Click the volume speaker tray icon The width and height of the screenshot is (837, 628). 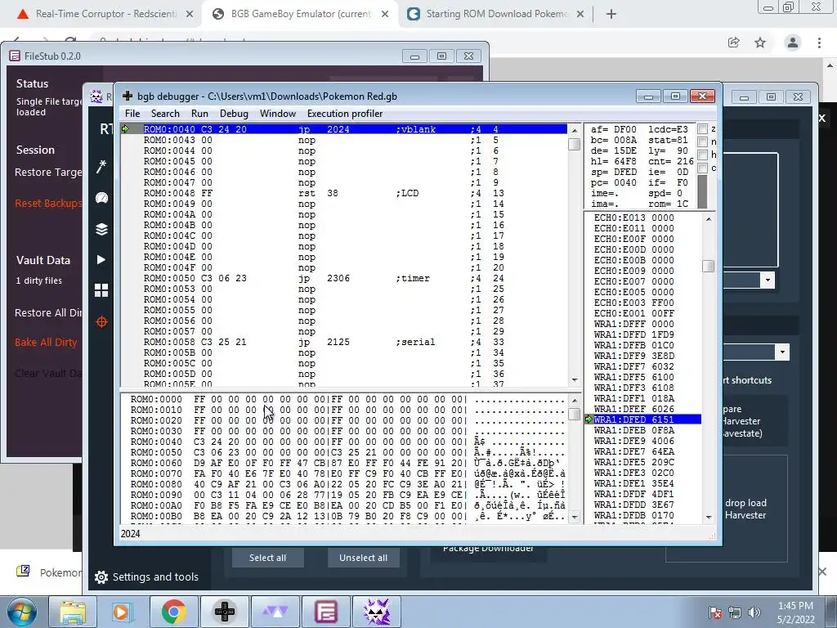pyautogui.click(x=754, y=612)
